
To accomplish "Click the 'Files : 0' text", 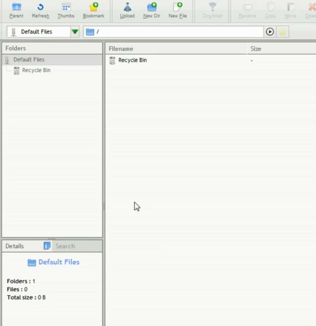I will pos(17,289).
